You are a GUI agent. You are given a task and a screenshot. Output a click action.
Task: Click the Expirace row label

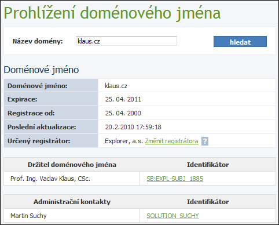tap(23, 99)
